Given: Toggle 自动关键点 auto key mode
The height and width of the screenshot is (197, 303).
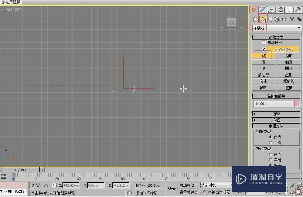Looking at the screenshot, I should pos(189,185).
